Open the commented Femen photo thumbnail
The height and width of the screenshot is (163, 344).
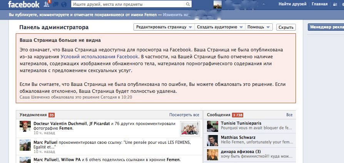190,129
